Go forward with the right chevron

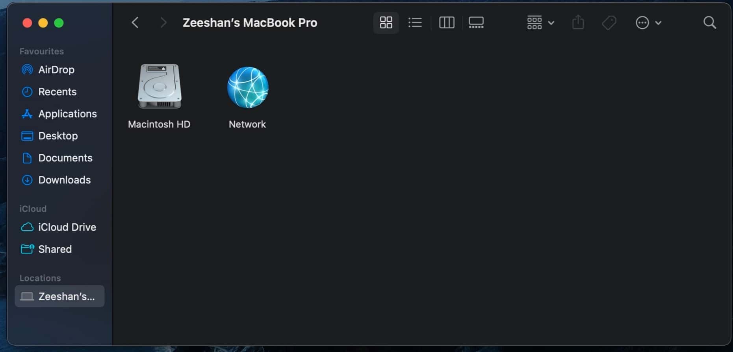163,22
